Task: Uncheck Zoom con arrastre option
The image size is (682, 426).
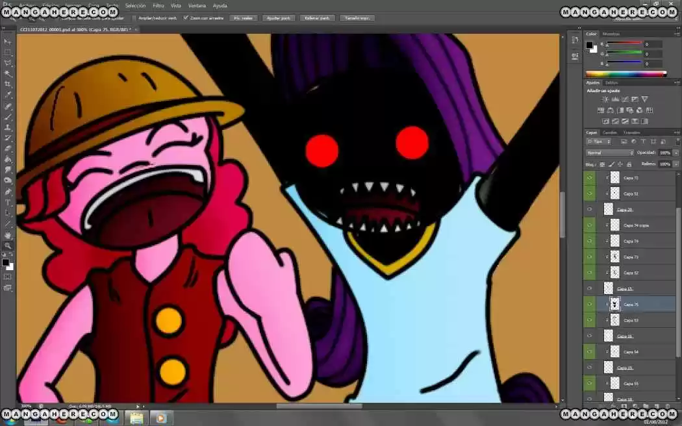Action: 186,18
